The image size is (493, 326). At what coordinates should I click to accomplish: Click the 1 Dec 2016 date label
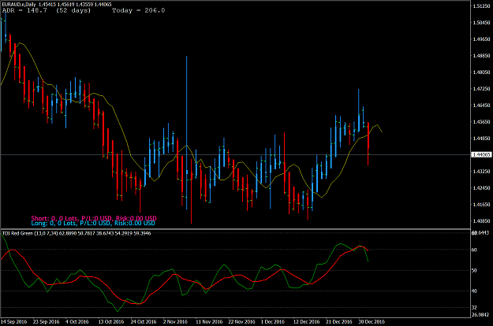(273, 321)
